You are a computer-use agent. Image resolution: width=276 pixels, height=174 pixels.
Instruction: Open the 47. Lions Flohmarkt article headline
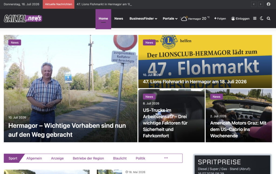click(195, 82)
